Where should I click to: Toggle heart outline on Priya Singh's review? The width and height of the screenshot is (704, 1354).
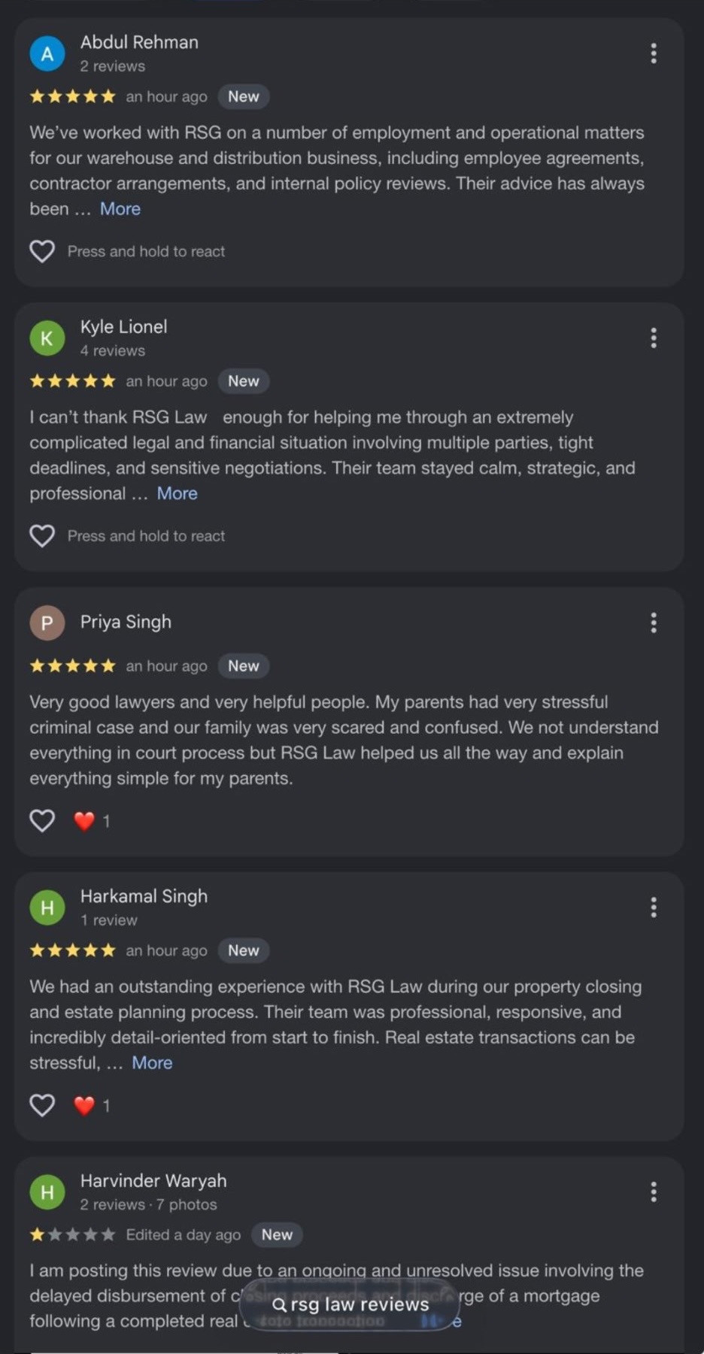[42, 820]
